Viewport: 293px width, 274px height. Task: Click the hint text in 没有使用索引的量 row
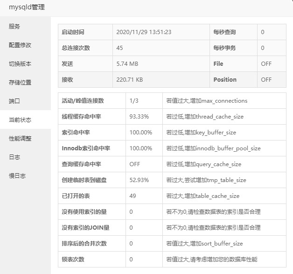click(213, 212)
